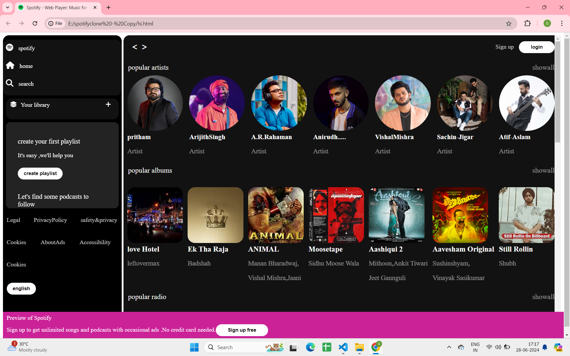Viewport: 570px width, 356px height.
Task: Open the ANIMAL album cover thumbnail
Action: 275,215
